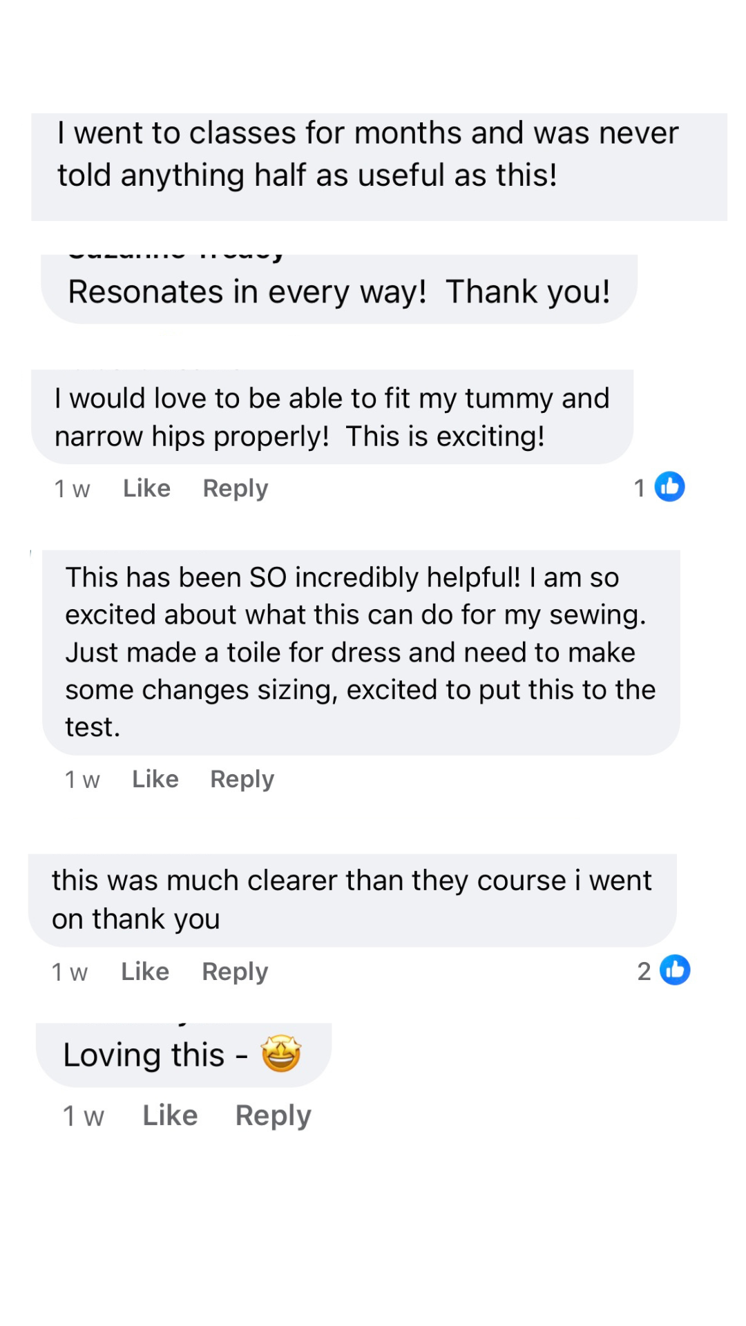Open the '1 w' timestamp under 'Loving this'

[84, 1116]
